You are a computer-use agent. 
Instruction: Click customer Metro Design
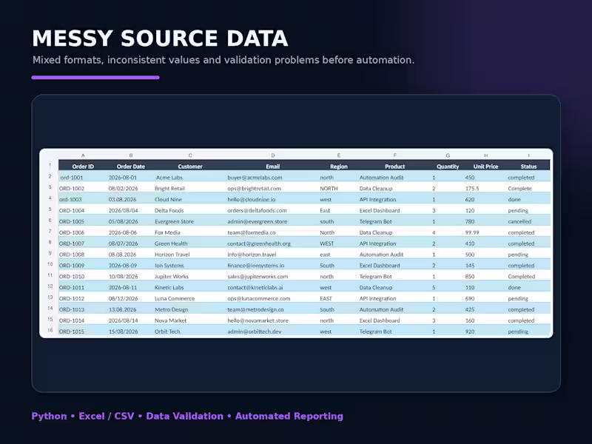(x=172, y=309)
